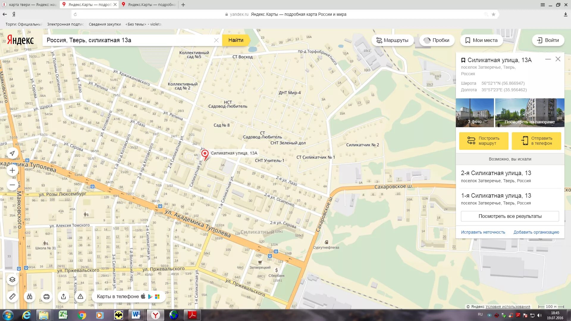This screenshot has width=571, height=321.
Task: Click the Войти sign-in button
Action: click(548, 40)
